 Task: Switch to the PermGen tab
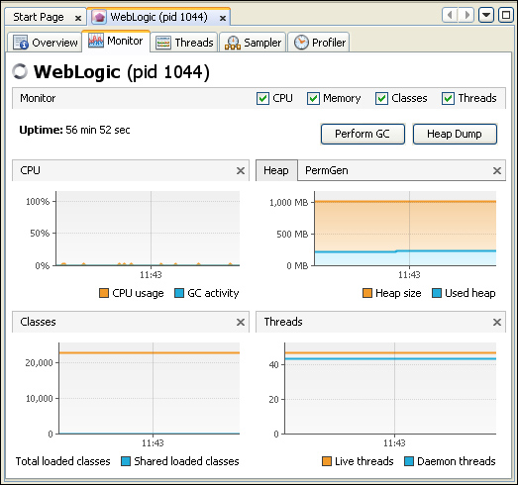point(327,170)
